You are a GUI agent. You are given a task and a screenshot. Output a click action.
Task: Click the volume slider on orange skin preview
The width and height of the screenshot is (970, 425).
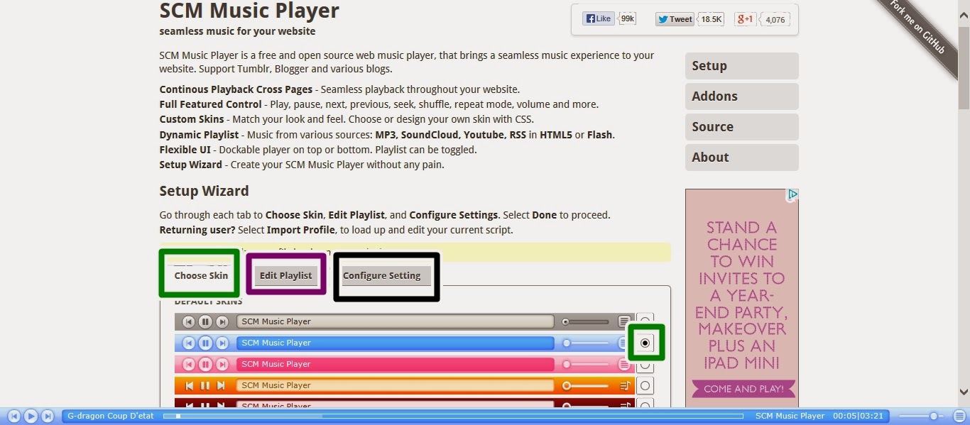point(587,385)
